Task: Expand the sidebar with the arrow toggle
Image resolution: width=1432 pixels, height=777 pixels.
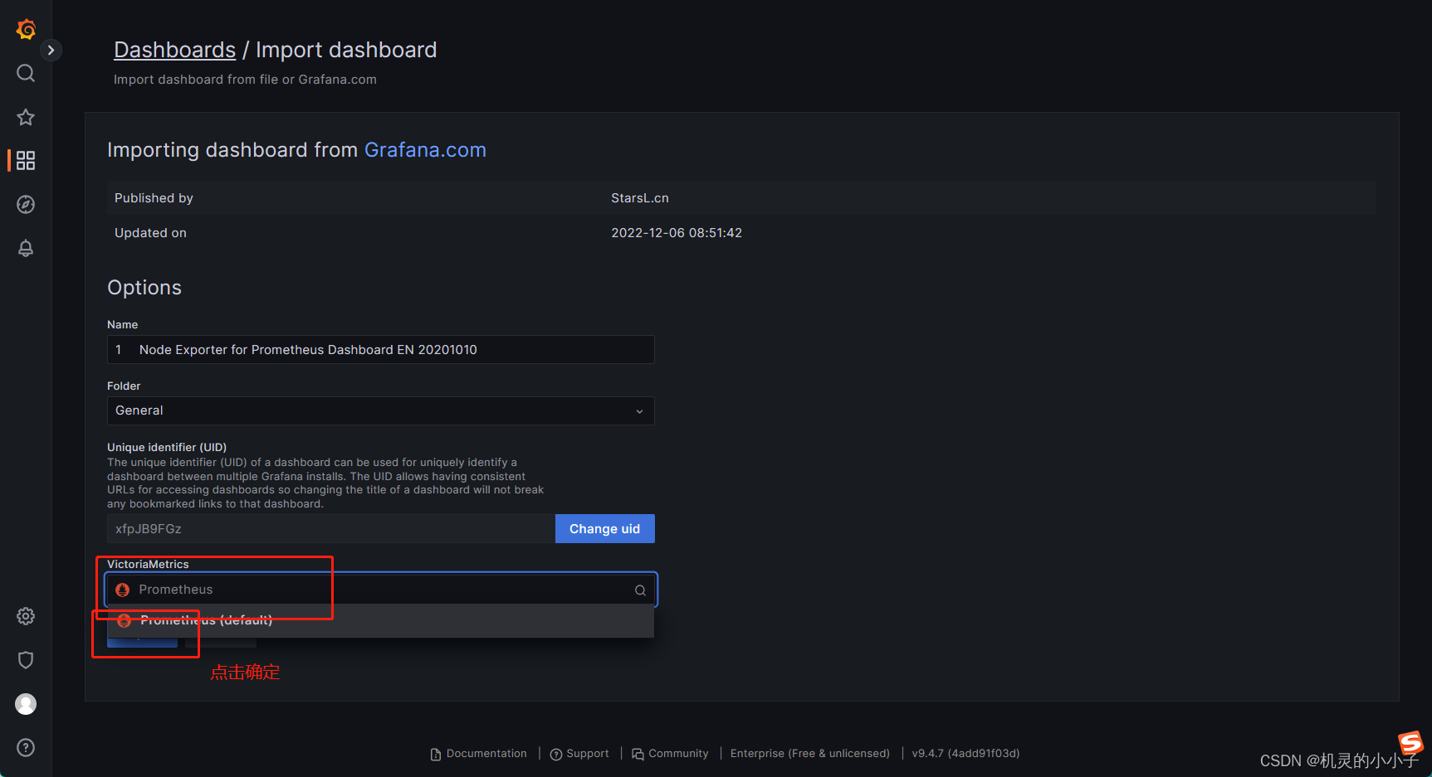Action: pyautogui.click(x=51, y=51)
